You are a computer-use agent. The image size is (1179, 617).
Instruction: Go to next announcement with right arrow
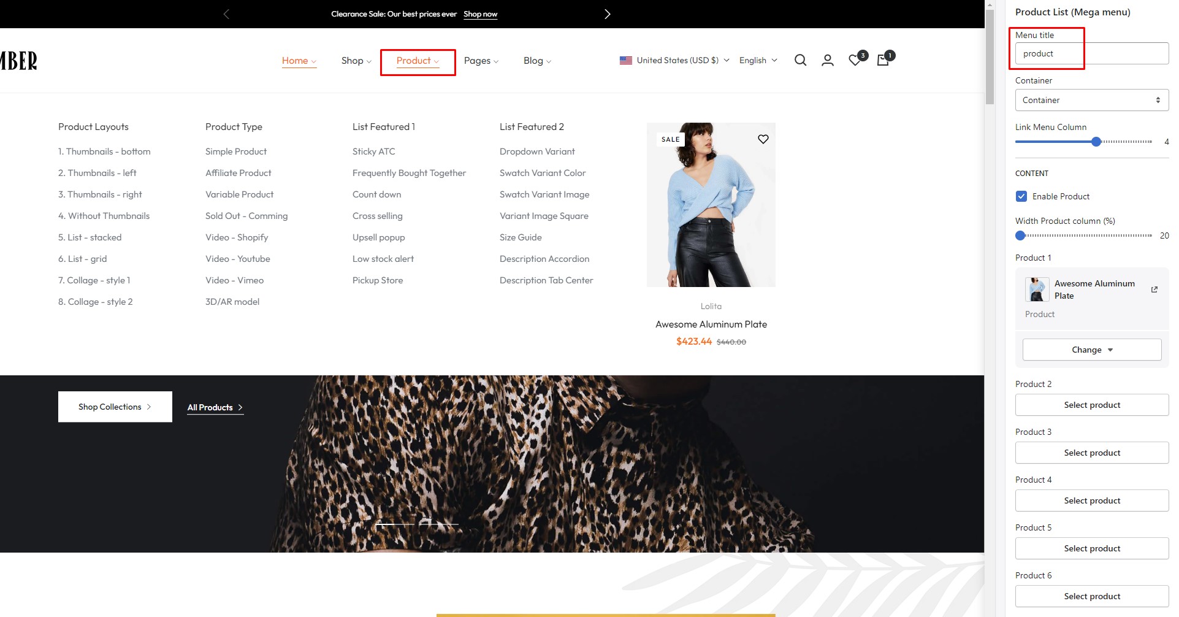(607, 14)
